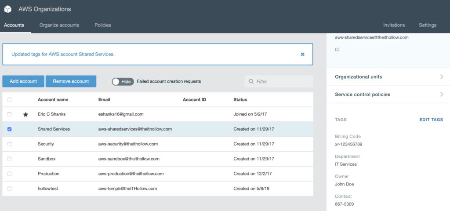Viewport: 450px width, 211px height.
Task: Expand the Organizational units section
Action: pyautogui.click(x=388, y=77)
